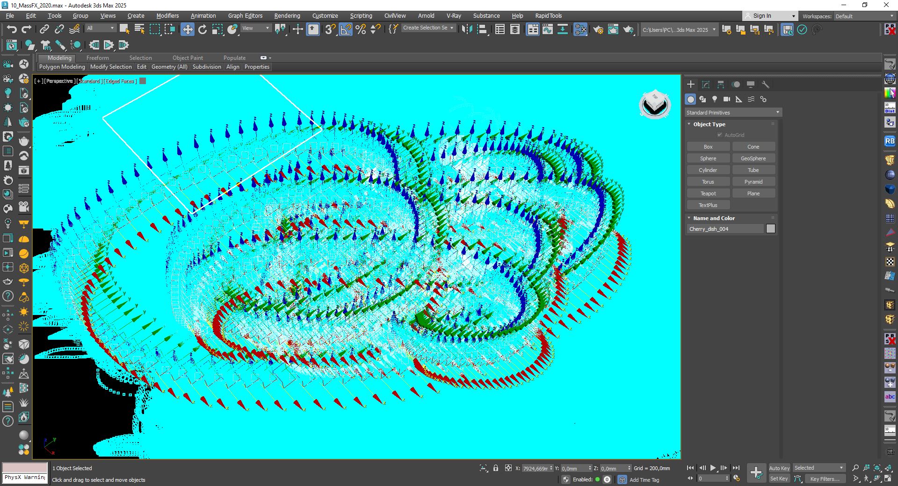Open the Rendering menu

pyautogui.click(x=287, y=16)
